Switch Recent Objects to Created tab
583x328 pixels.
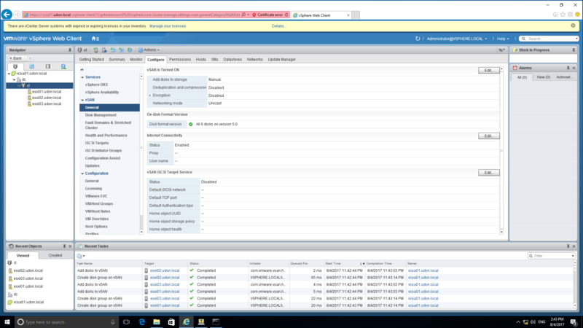[55, 256]
